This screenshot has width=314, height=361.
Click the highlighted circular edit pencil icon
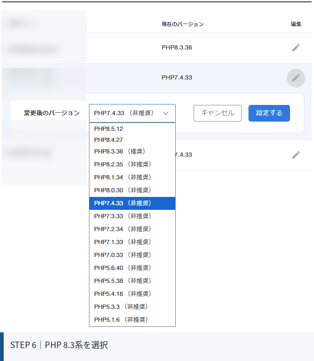click(296, 78)
